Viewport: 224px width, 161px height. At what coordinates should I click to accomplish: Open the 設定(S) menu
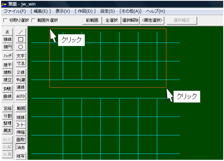(108, 11)
